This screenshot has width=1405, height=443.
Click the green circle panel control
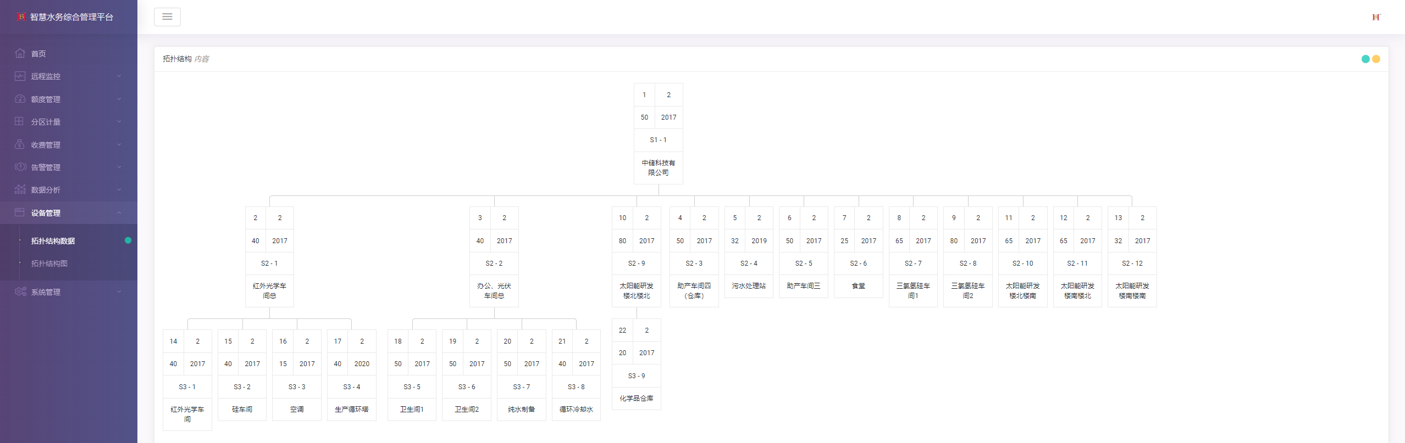pyautogui.click(x=1365, y=59)
